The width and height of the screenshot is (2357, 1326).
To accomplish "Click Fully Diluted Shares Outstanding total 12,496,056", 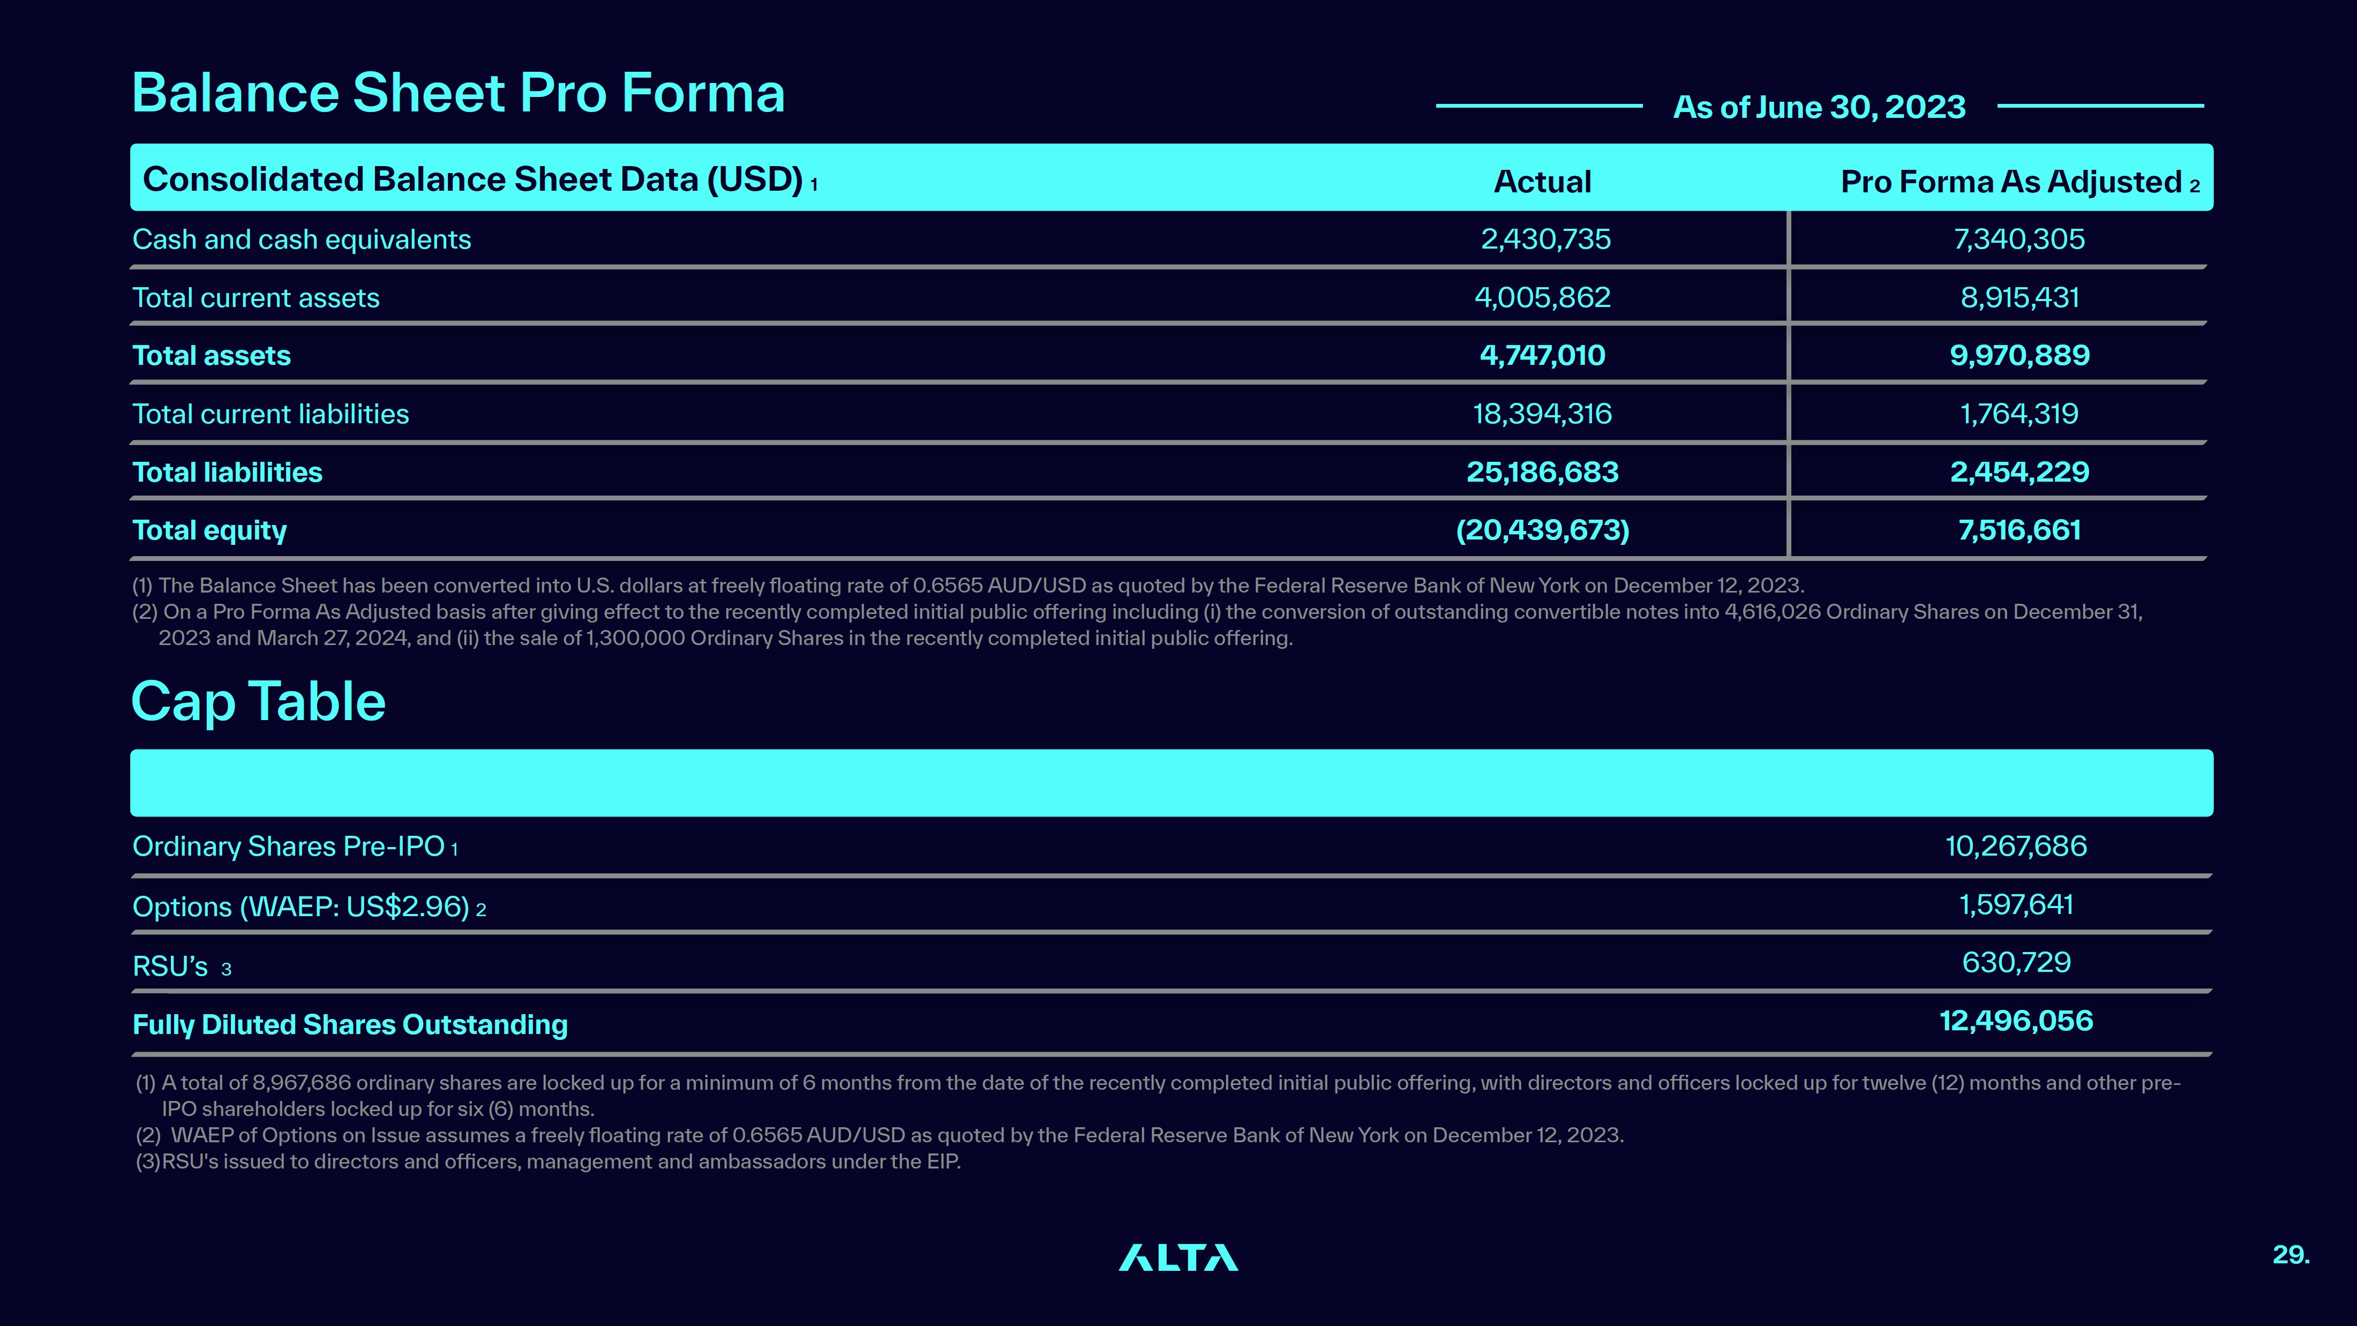I will click(x=2016, y=1021).
